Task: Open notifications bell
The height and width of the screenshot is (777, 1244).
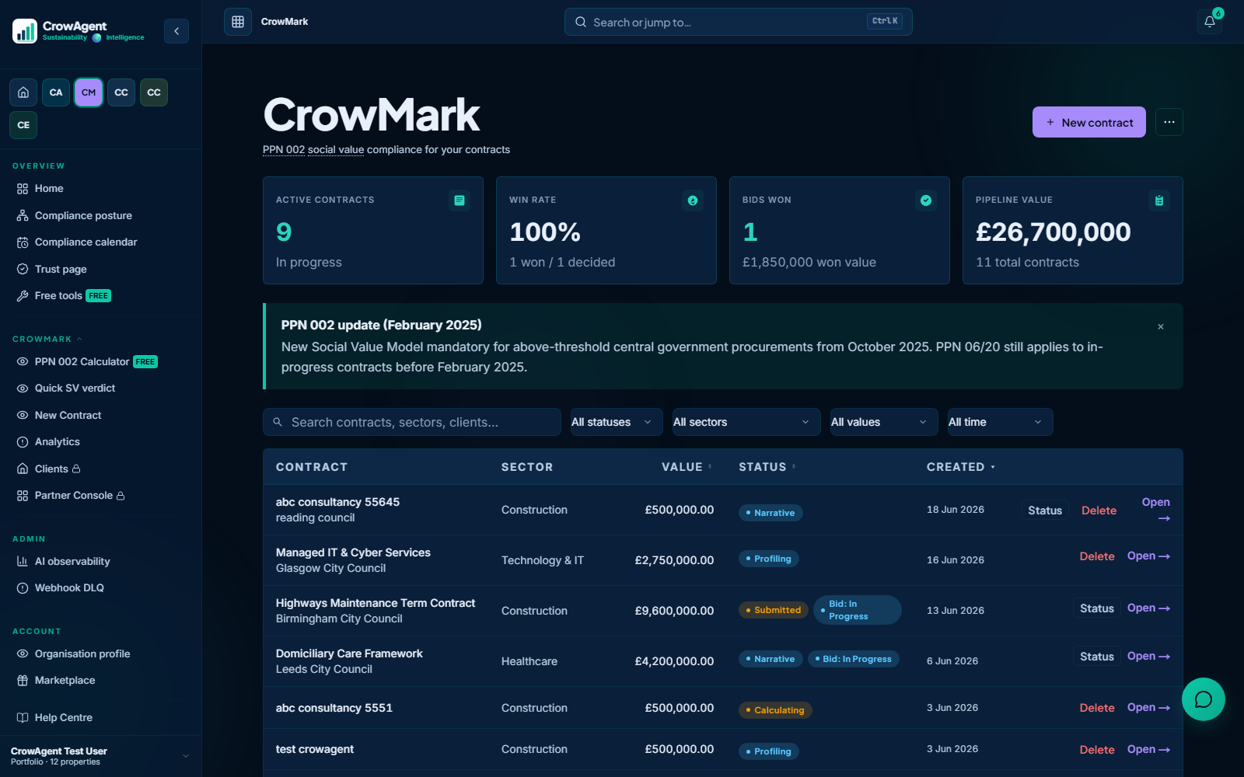Action: coord(1210,22)
